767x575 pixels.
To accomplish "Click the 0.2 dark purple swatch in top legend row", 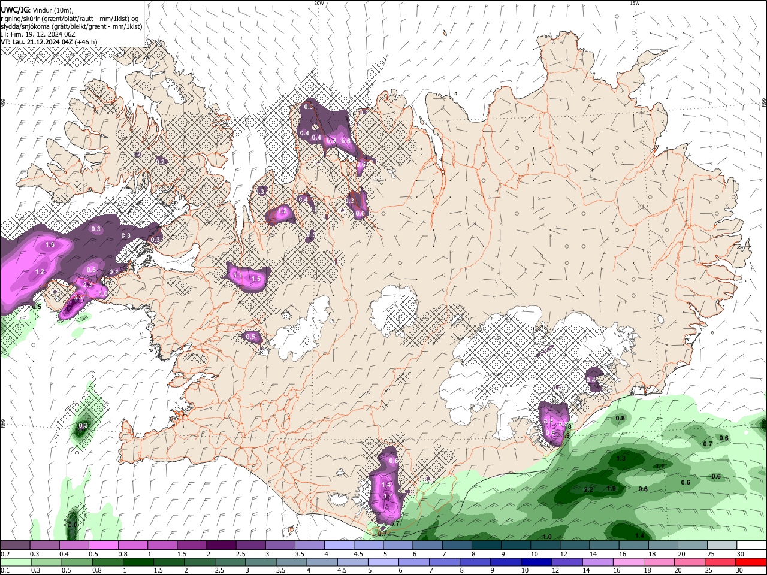I will [x=15, y=546].
